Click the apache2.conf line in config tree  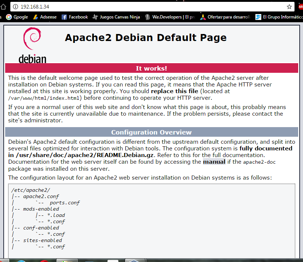point(41,197)
